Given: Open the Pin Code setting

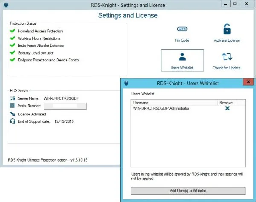Looking at the screenshot, I should [x=182, y=34].
